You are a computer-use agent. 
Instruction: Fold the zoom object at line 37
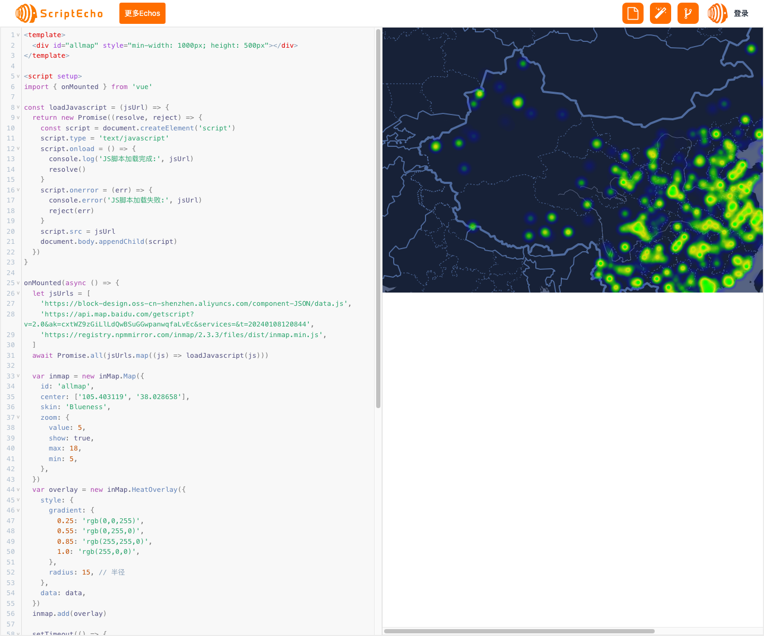(x=18, y=417)
